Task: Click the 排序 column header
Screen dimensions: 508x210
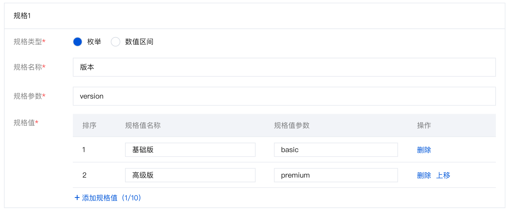Action: click(x=89, y=125)
